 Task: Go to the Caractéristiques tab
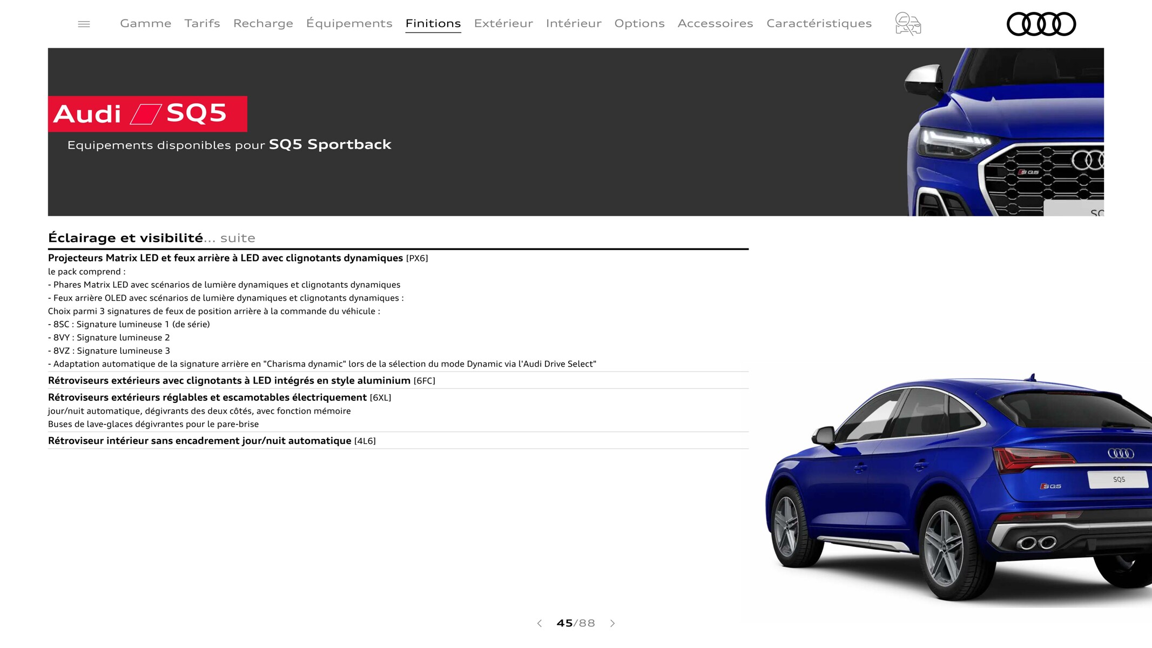[819, 23]
